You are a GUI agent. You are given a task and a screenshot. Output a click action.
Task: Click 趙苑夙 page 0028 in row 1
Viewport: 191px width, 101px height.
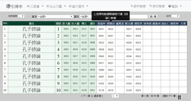pos(138,29)
